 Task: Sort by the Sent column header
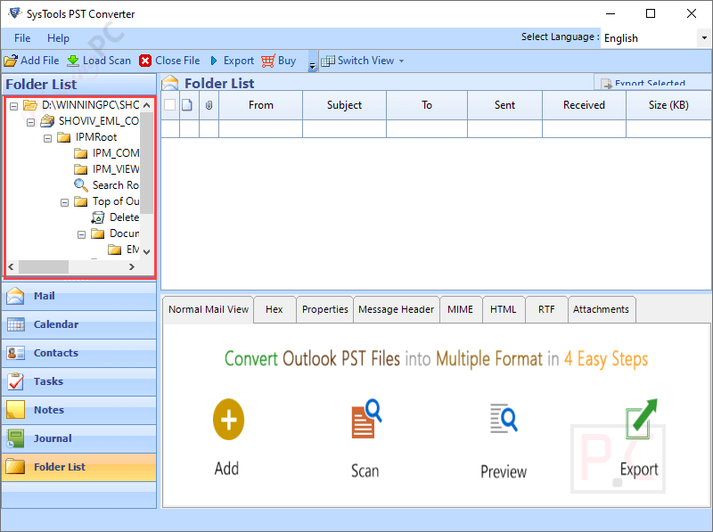point(504,105)
